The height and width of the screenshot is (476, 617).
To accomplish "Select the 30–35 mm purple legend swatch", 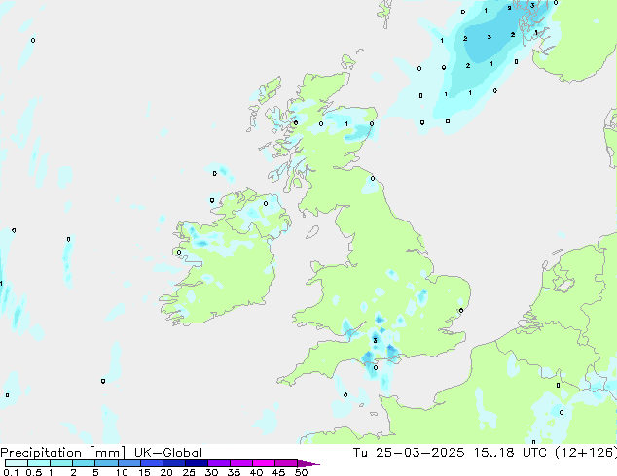I will click(x=218, y=463).
